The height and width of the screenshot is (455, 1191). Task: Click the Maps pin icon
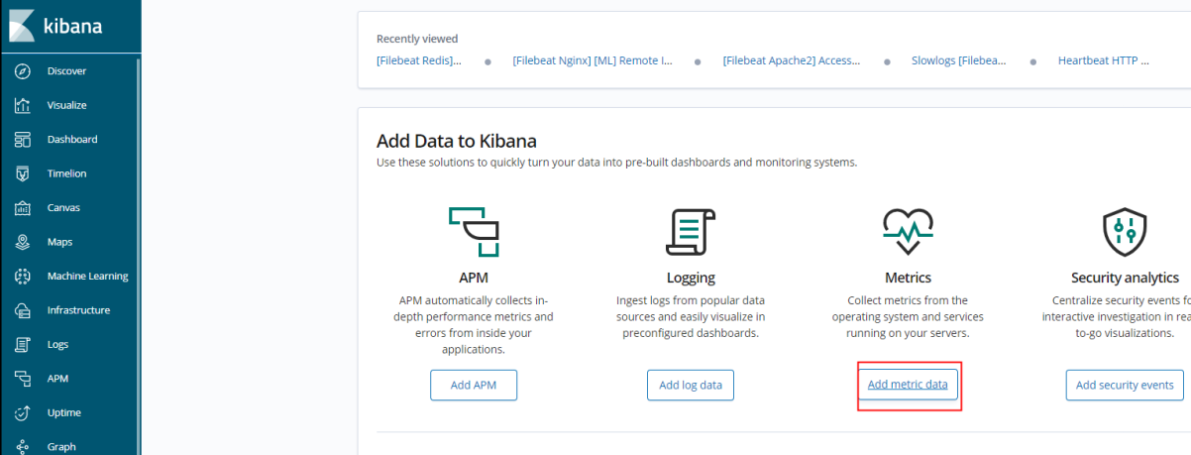pos(23,242)
